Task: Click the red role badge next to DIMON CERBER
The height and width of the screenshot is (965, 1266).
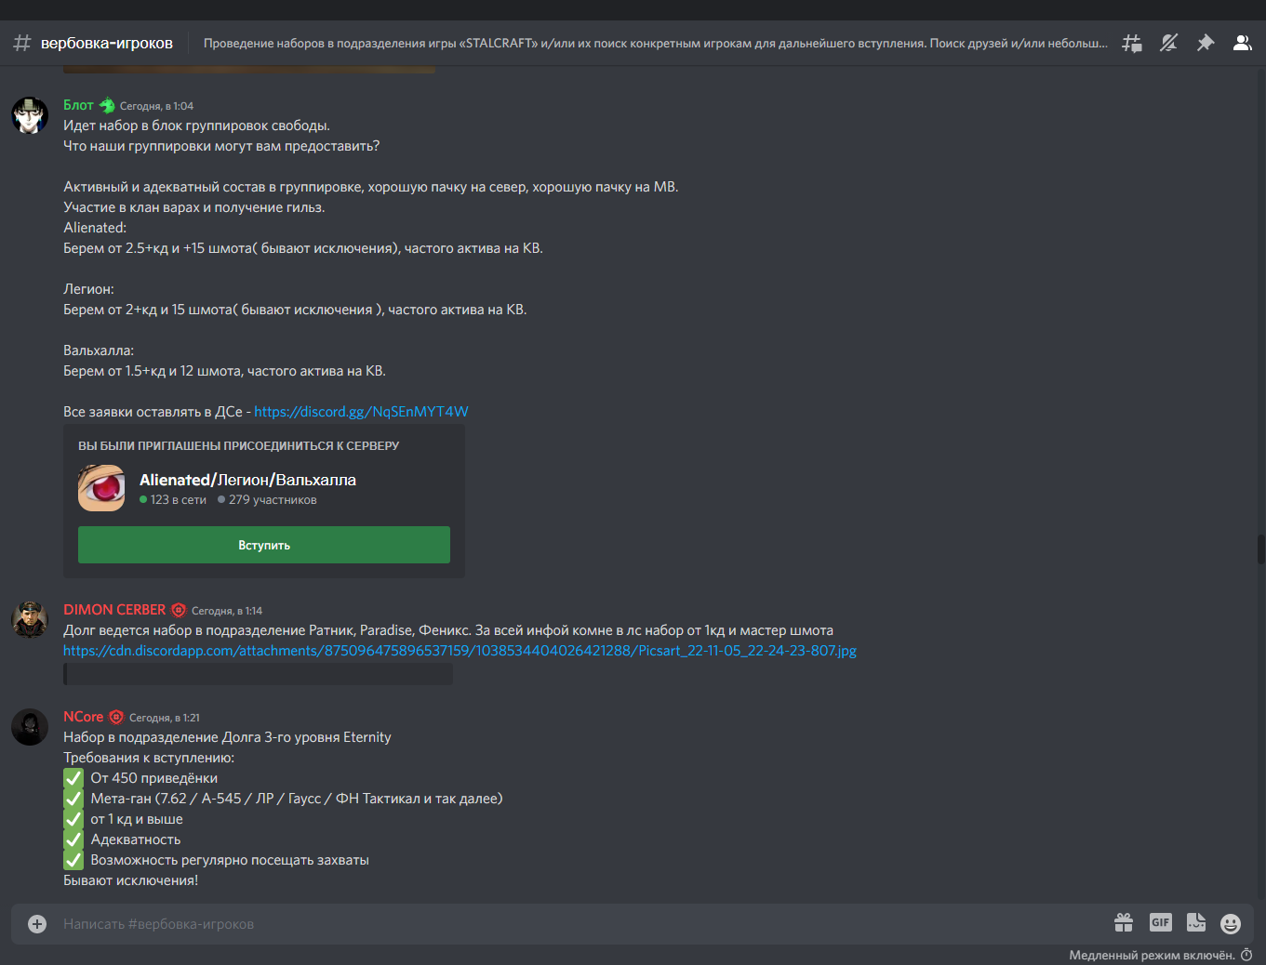Action: pyautogui.click(x=179, y=610)
